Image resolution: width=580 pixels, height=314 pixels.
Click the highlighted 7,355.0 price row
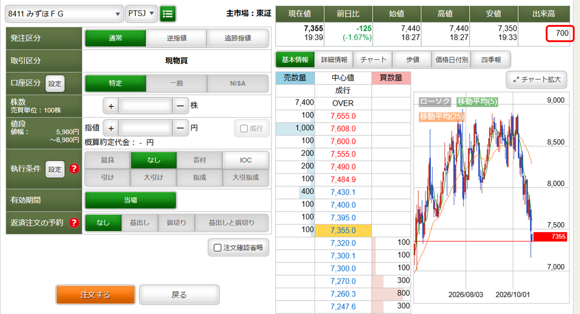[343, 230]
